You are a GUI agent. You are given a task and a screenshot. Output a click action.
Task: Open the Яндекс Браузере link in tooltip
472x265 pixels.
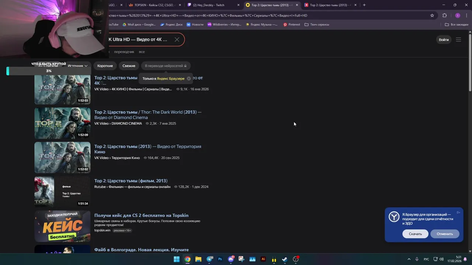point(171,78)
